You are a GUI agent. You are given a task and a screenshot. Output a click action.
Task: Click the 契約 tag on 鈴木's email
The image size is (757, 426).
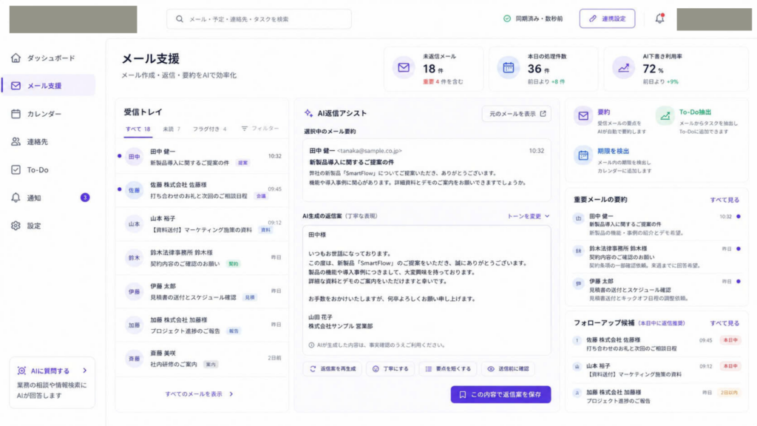pos(233,264)
